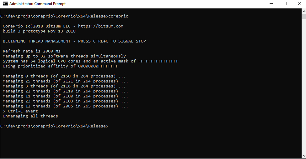Click the https://bitsum.com URL text
Screen dimensions: 306x159
pyautogui.click(x=101, y=26)
